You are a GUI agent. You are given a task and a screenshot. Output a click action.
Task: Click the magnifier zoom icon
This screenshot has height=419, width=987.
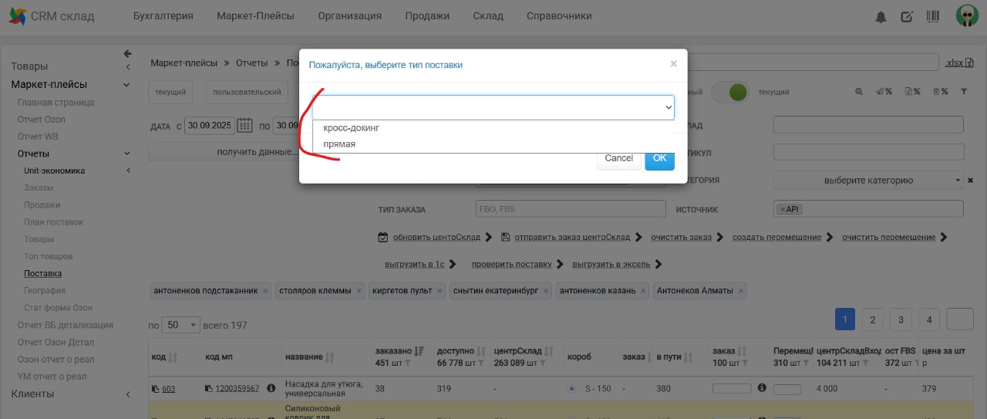(859, 92)
